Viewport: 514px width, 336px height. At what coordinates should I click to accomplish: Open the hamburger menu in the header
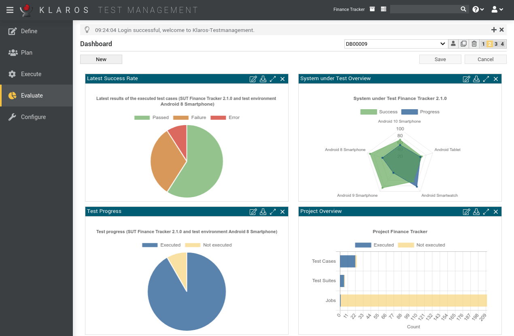pos(10,10)
